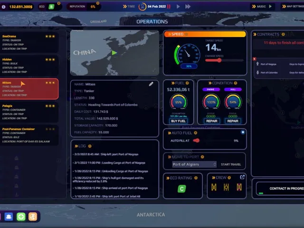Click the green ECO B rating badge

click(x=51, y=7)
